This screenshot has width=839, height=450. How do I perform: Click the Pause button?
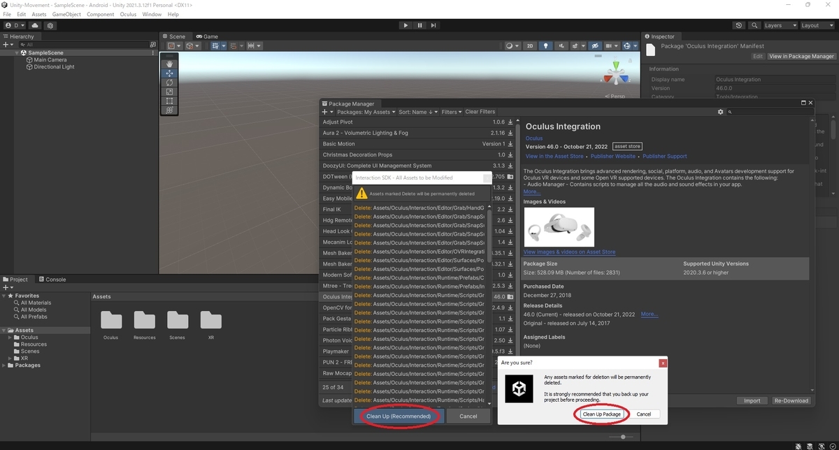pyautogui.click(x=419, y=25)
